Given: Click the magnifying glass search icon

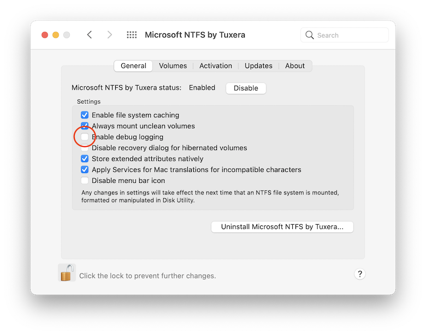Looking at the screenshot, I should click(310, 35).
